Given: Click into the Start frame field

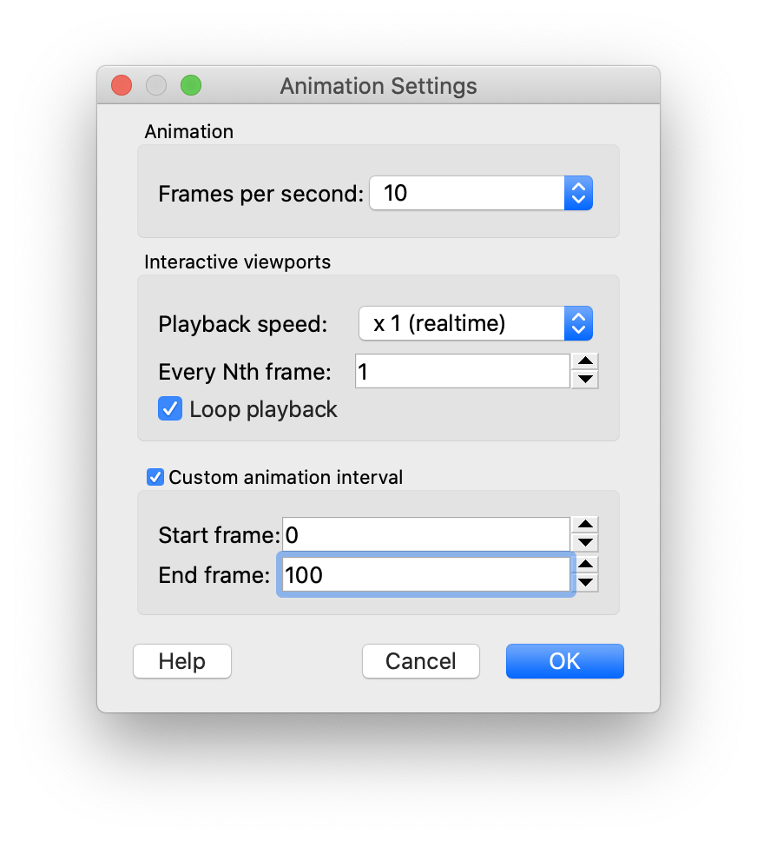Looking at the screenshot, I should pyautogui.click(x=425, y=535).
